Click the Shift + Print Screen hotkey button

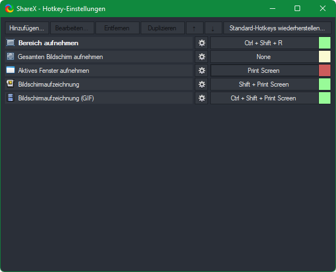tap(264, 84)
